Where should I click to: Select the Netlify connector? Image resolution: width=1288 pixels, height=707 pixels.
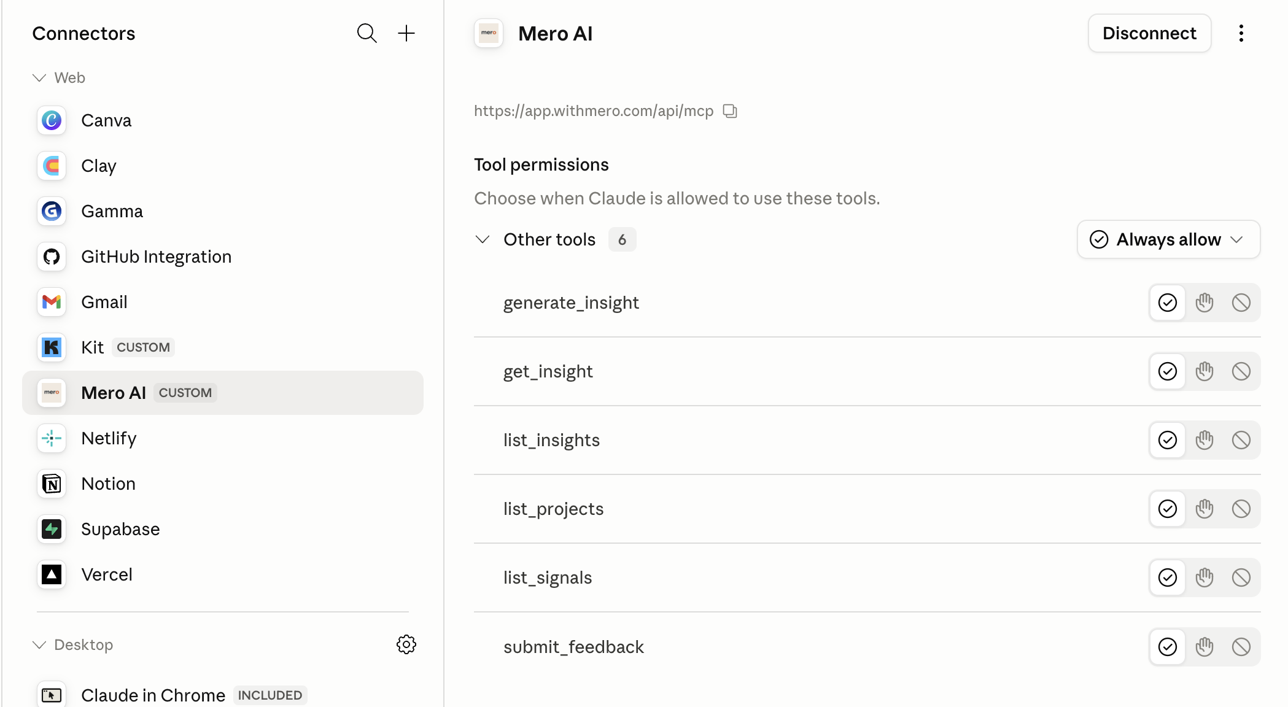coord(223,438)
